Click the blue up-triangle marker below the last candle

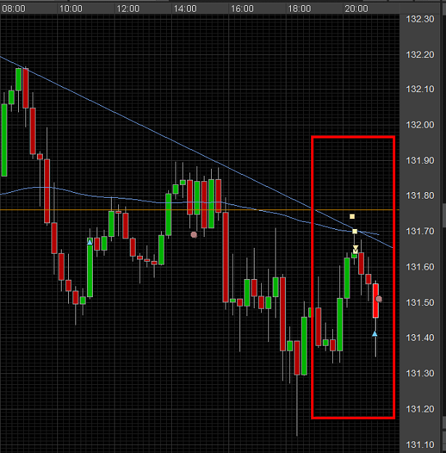[x=375, y=333]
